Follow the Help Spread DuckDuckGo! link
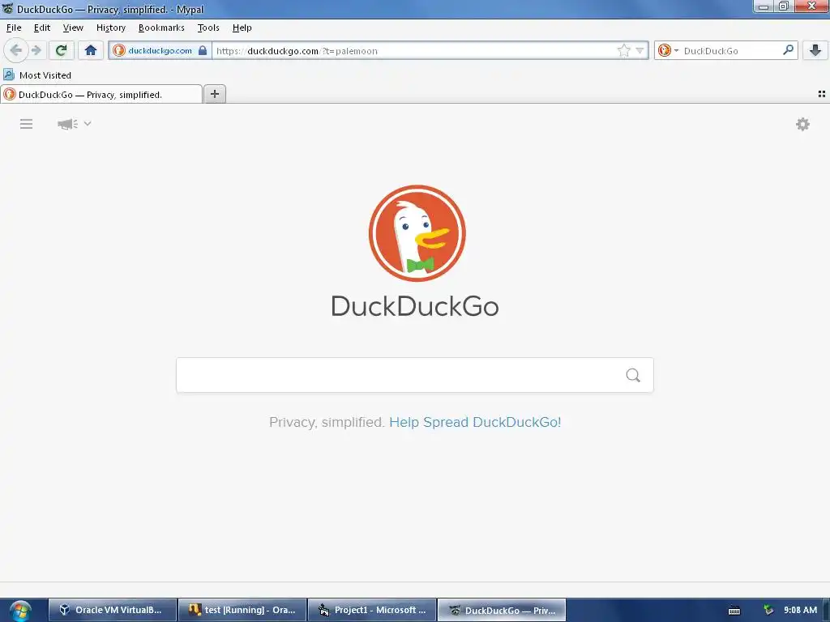 coord(475,422)
